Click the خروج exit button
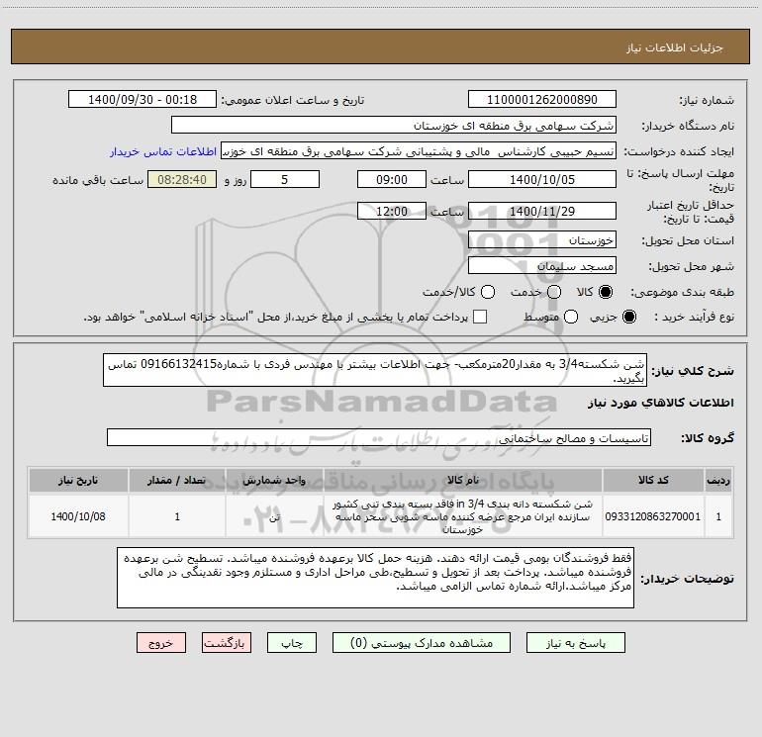Viewport: 762px width, 737px height. [161, 643]
